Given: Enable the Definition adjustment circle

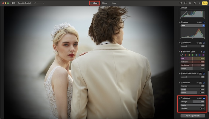Looking at the screenshot, I should pyautogui.click(x=204, y=43).
